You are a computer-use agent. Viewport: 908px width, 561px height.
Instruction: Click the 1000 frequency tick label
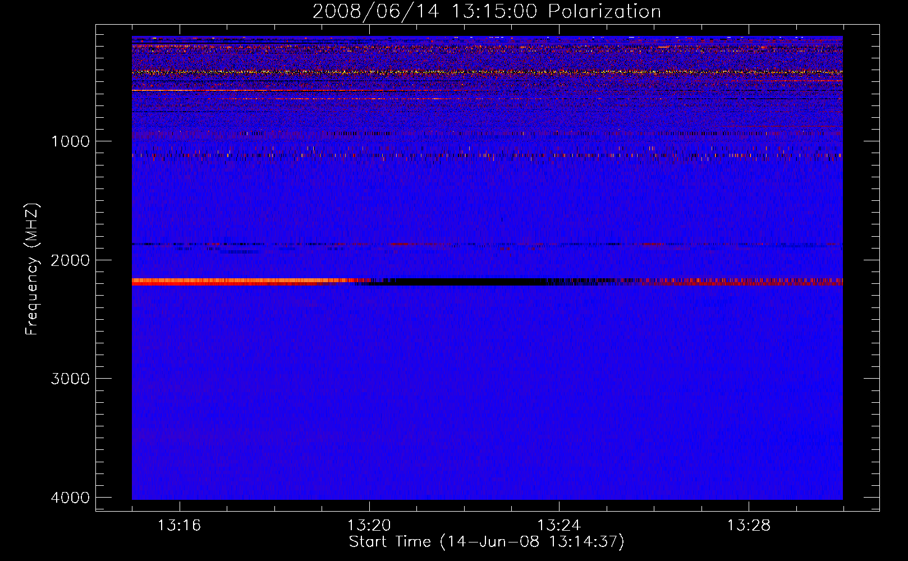click(x=70, y=141)
